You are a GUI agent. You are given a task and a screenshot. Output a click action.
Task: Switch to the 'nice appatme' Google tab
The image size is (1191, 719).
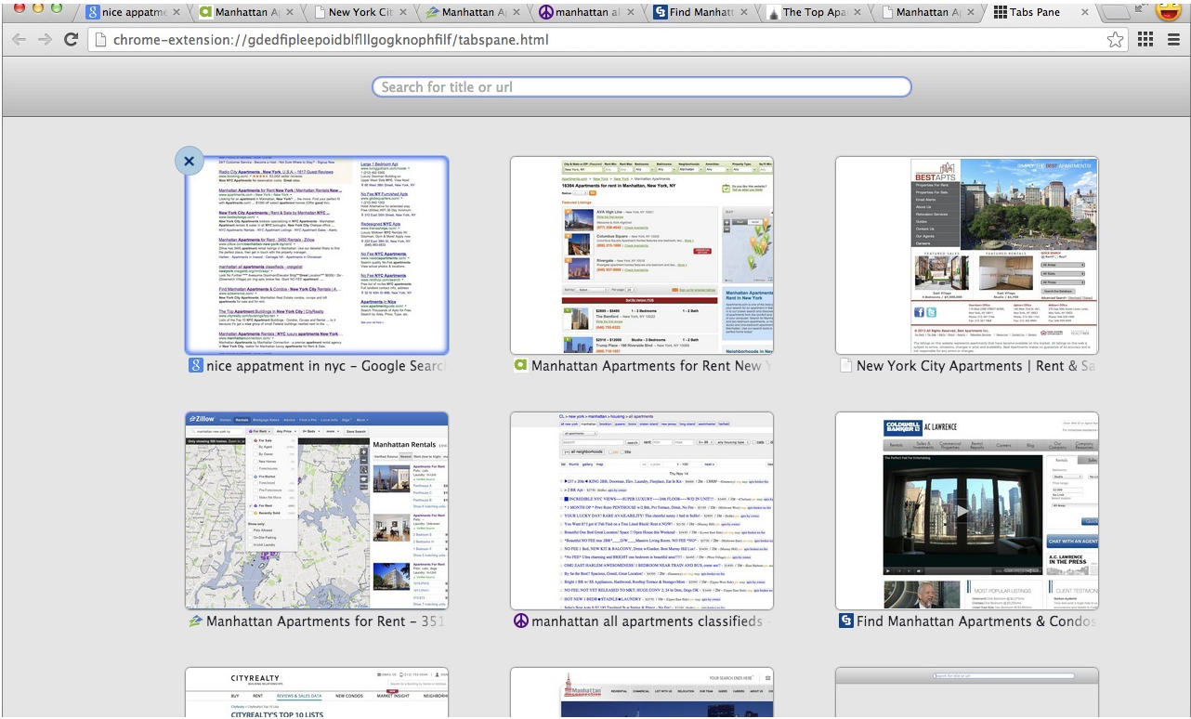pos(133,13)
